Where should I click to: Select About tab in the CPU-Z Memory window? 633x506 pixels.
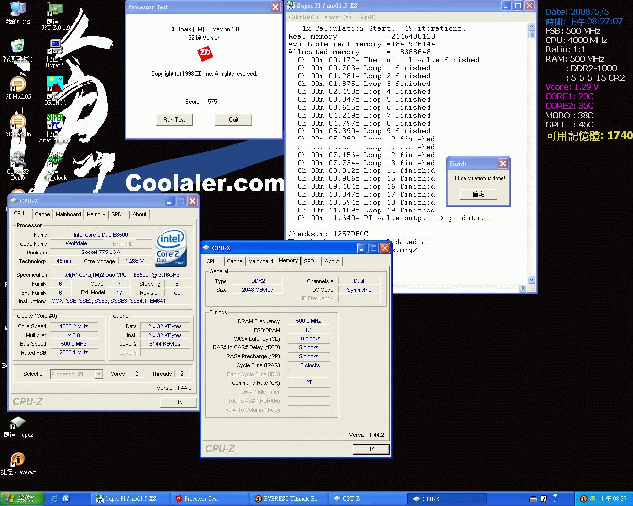(x=332, y=261)
